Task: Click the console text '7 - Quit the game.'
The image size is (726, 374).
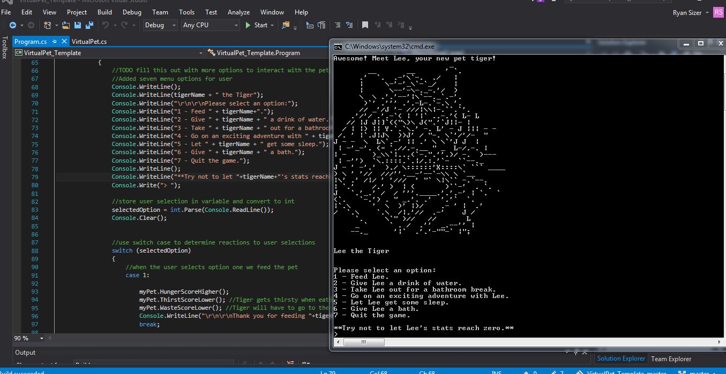Action: [x=371, y=315]
